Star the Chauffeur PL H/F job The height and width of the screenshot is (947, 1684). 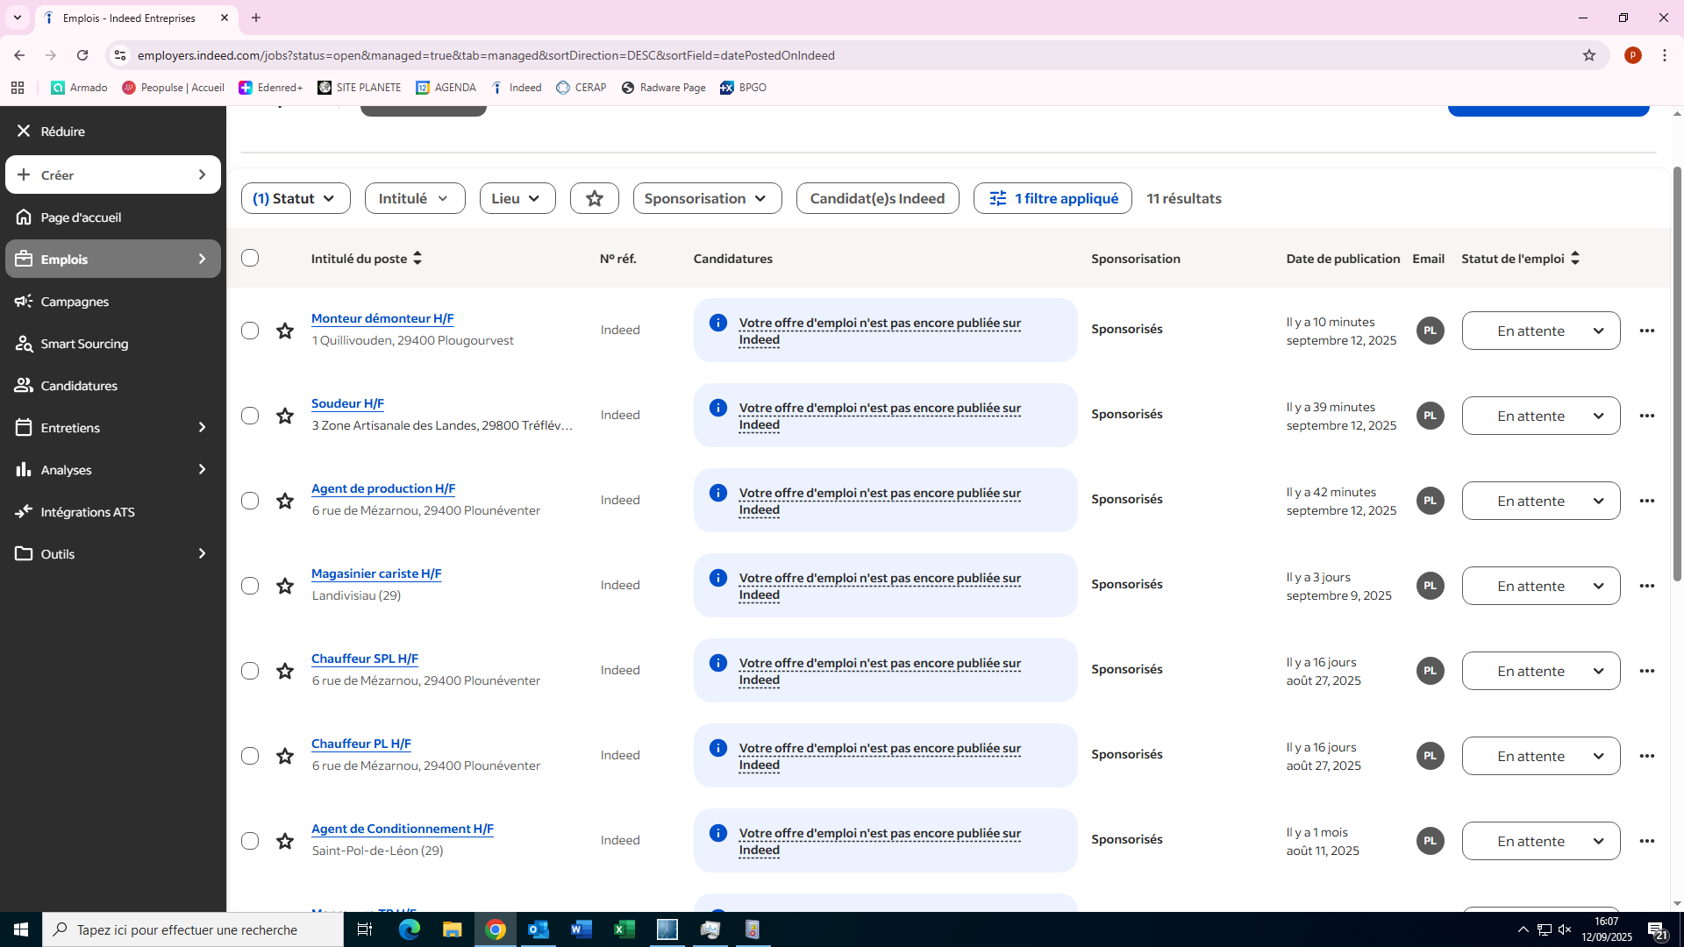click(x=285, y=756)
